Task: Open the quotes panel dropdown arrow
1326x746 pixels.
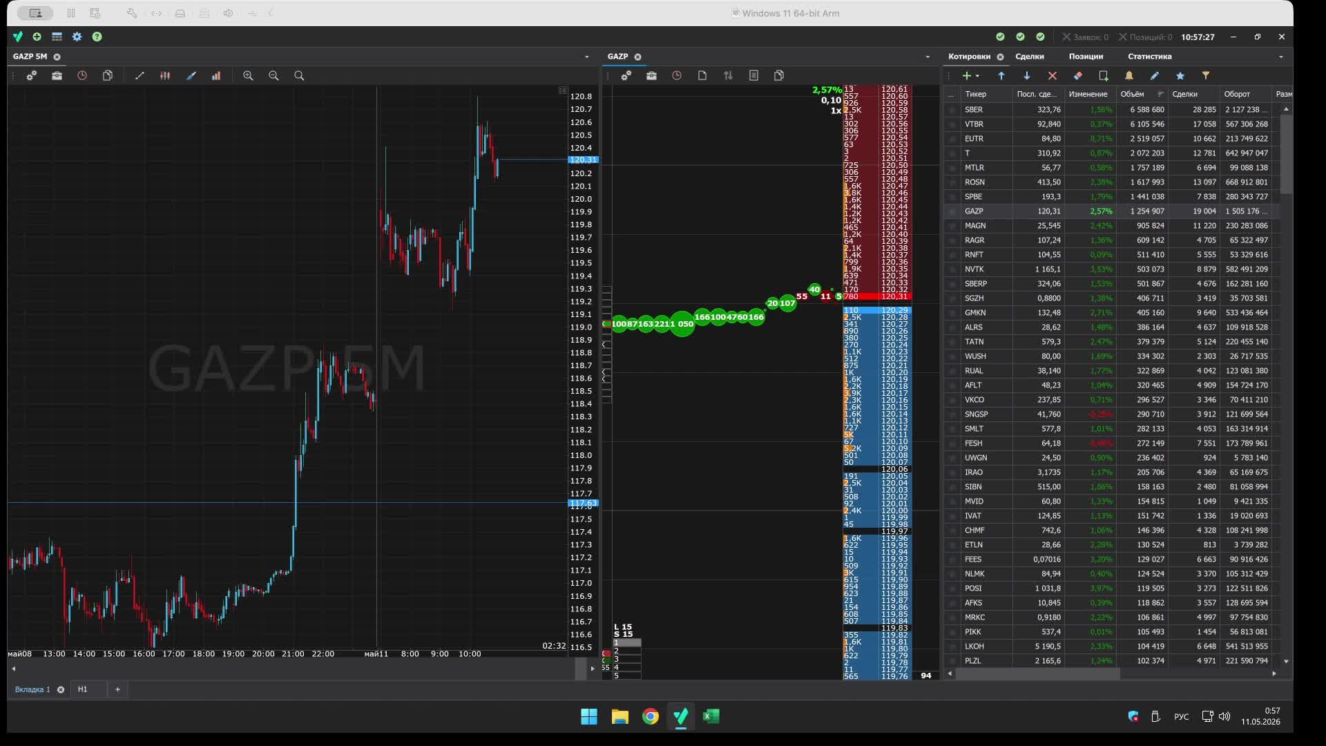Action: point(1281,57)
